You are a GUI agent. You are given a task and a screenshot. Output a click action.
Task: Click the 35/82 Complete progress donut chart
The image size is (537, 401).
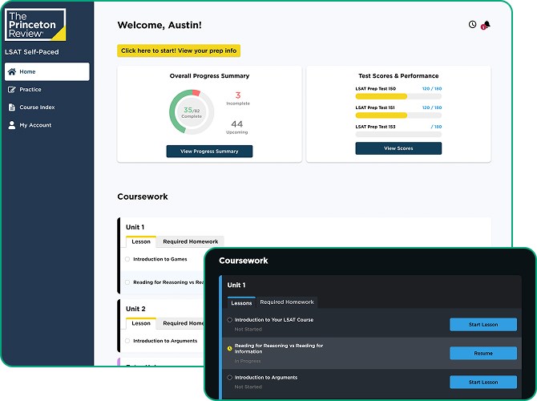tap(192, 112)
